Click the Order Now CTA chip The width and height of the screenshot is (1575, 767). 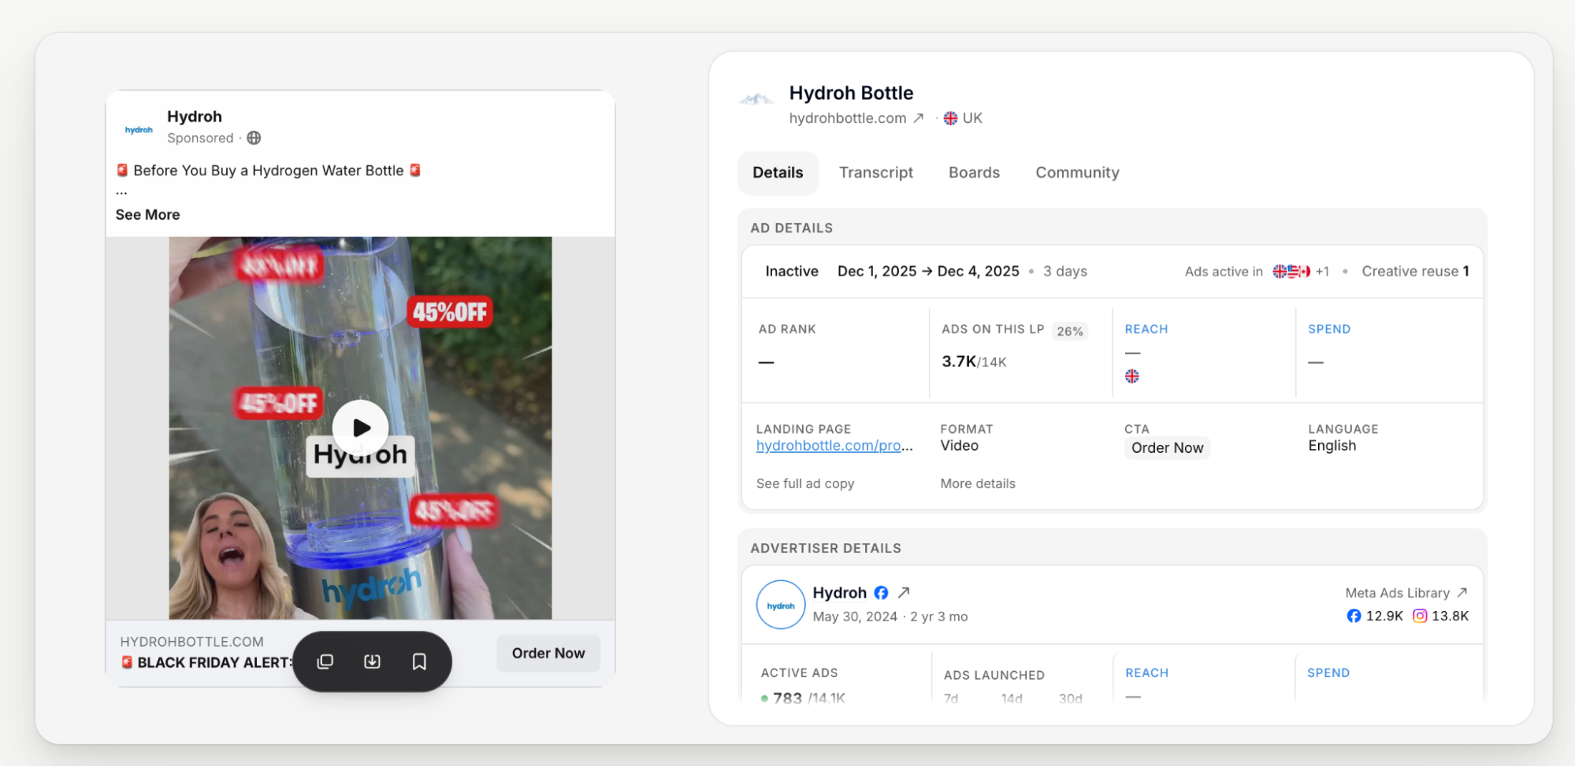click(x=1168, y=448)
